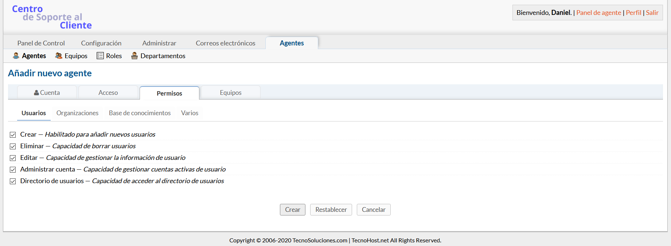Toggle the Directorio de usuarios checkbox
The width and height of the screenshot is (671, 246).
tap(13, 181)
